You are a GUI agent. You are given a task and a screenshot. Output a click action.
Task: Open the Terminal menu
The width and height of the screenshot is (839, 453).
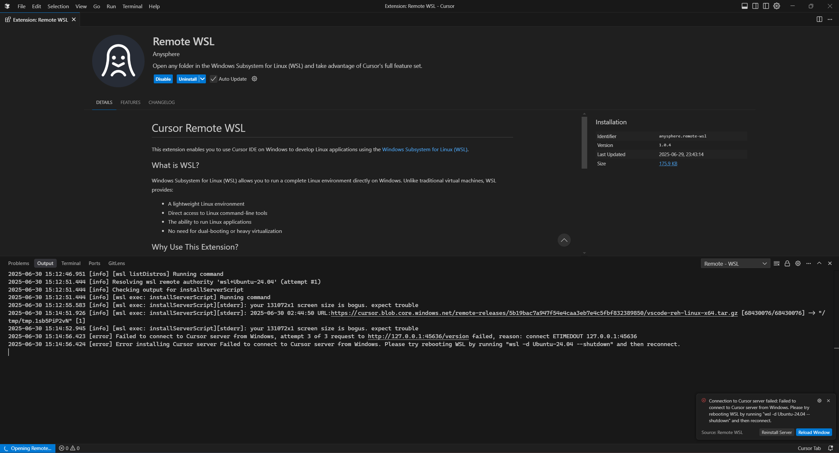(132, 6)
